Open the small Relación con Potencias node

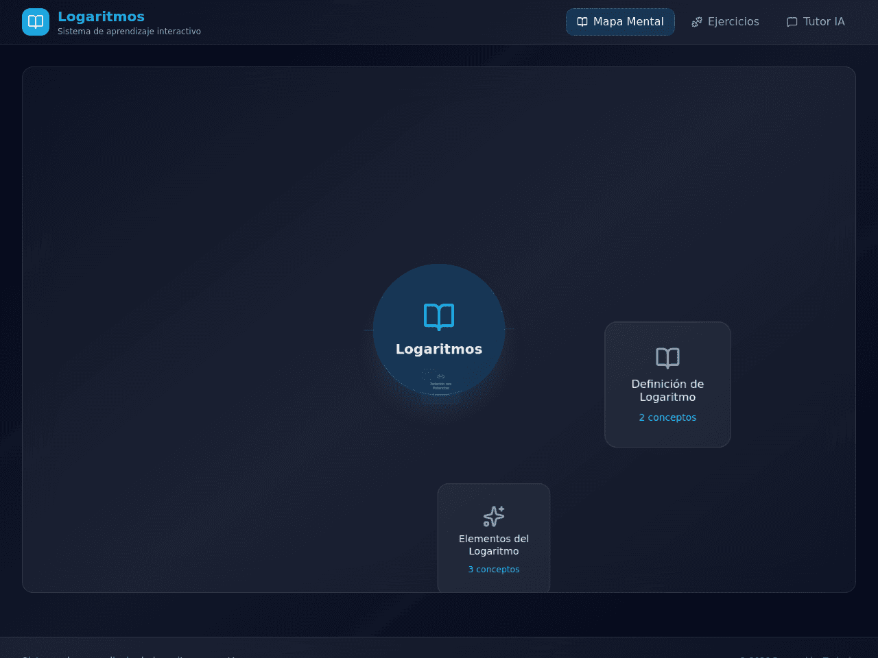(x=441, y=382)
